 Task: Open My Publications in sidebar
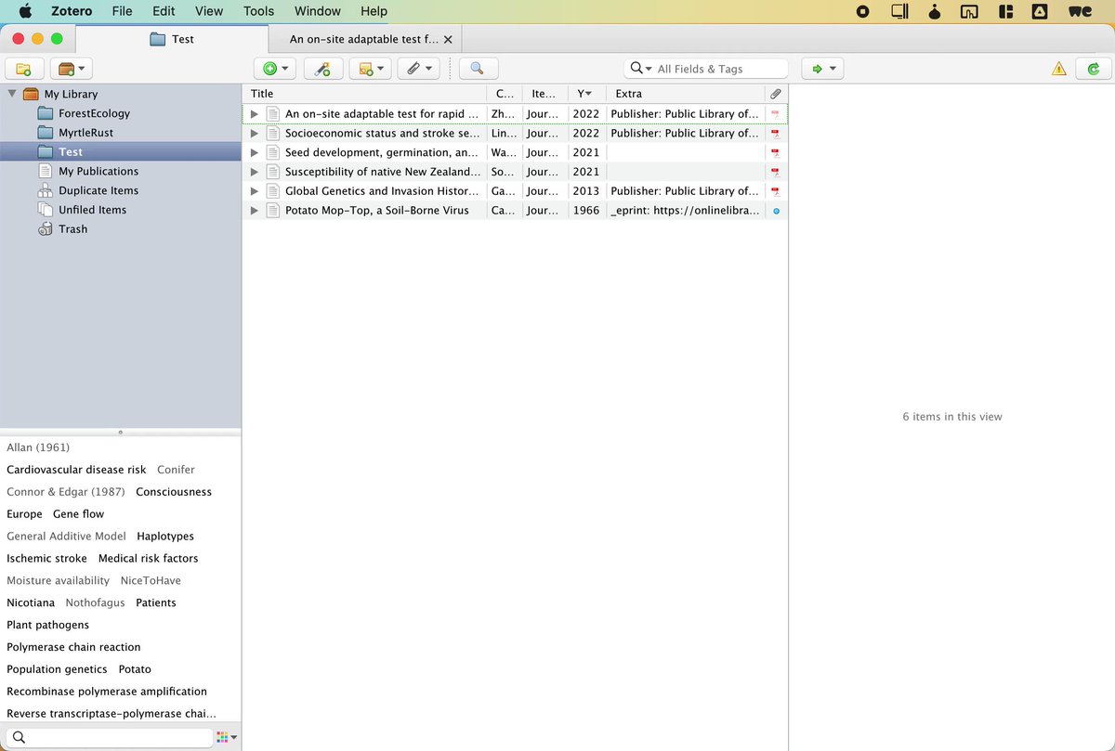tap(98, 171)
